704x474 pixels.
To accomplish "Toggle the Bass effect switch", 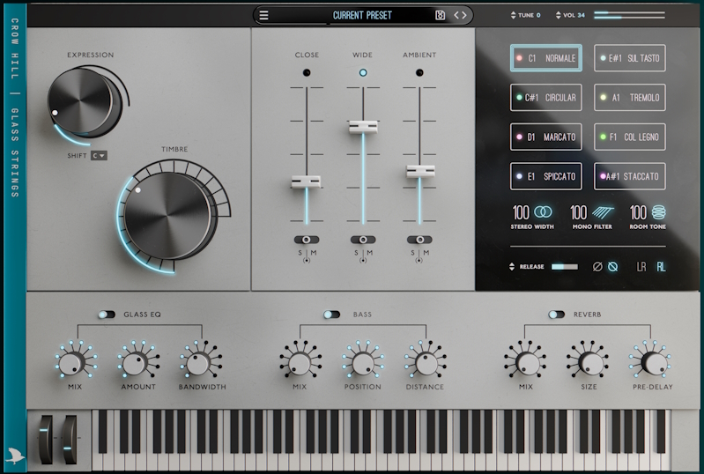I will click(332, 314).
